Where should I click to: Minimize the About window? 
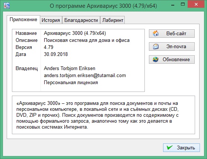(x=173, y=5)
